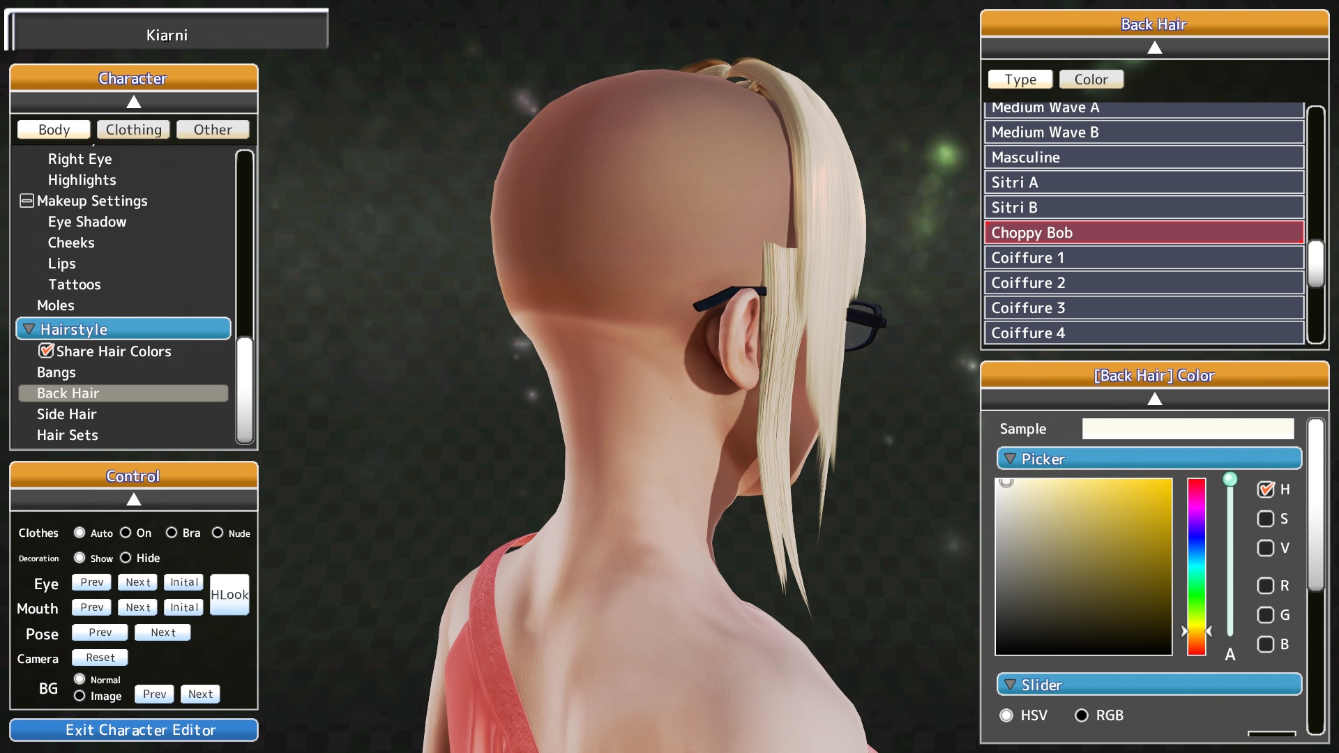Collapse the Back Hair Color panel arrow

pyautogui.click(x=1154, y=399)
